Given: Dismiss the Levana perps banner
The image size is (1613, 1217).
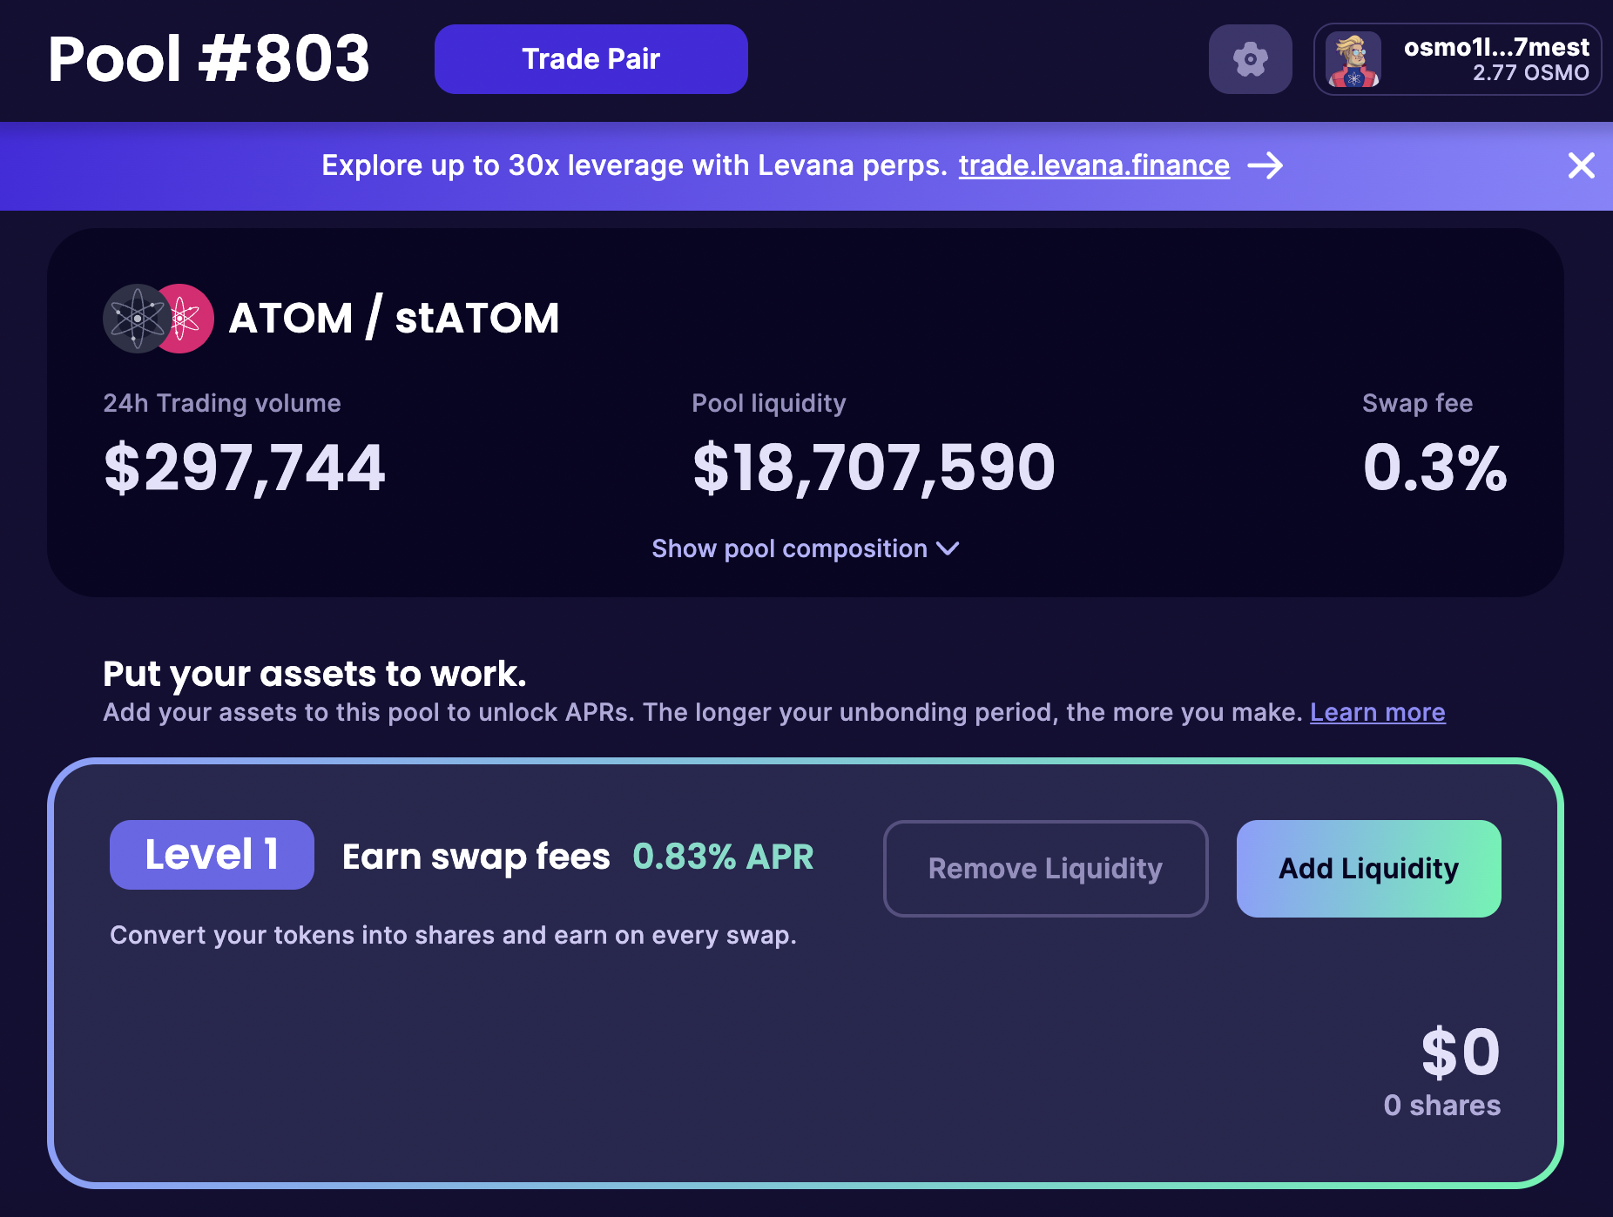Looking at the screenshot, I should [x=1581, y=165].
